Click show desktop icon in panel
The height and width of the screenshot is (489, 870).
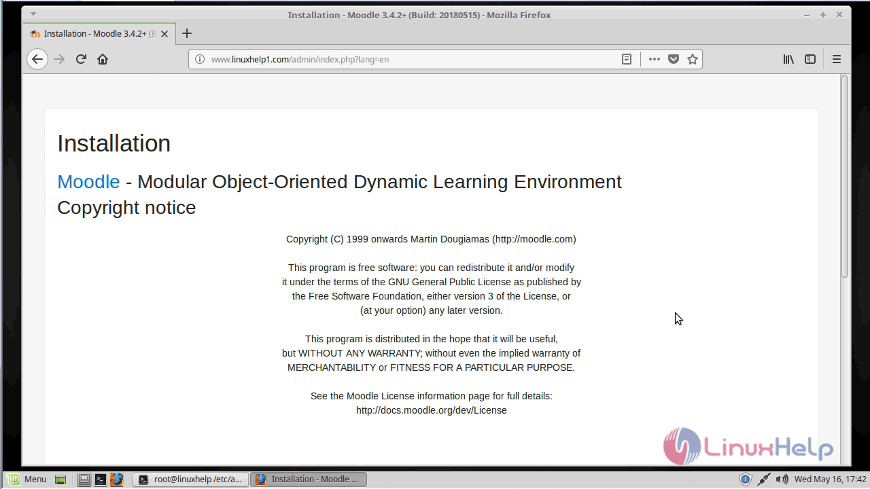[x=60, y=479]
